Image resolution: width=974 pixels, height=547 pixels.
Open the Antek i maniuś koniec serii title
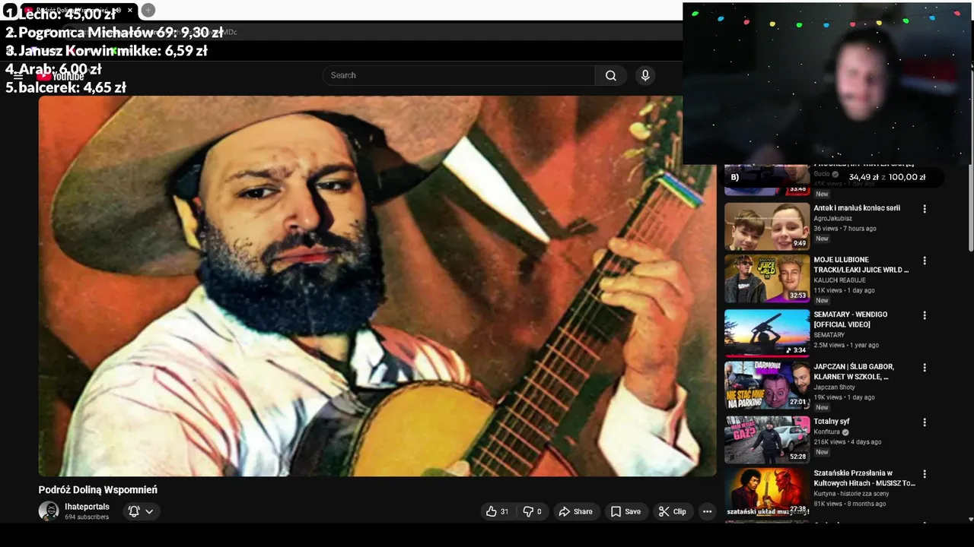pos(857,208)
